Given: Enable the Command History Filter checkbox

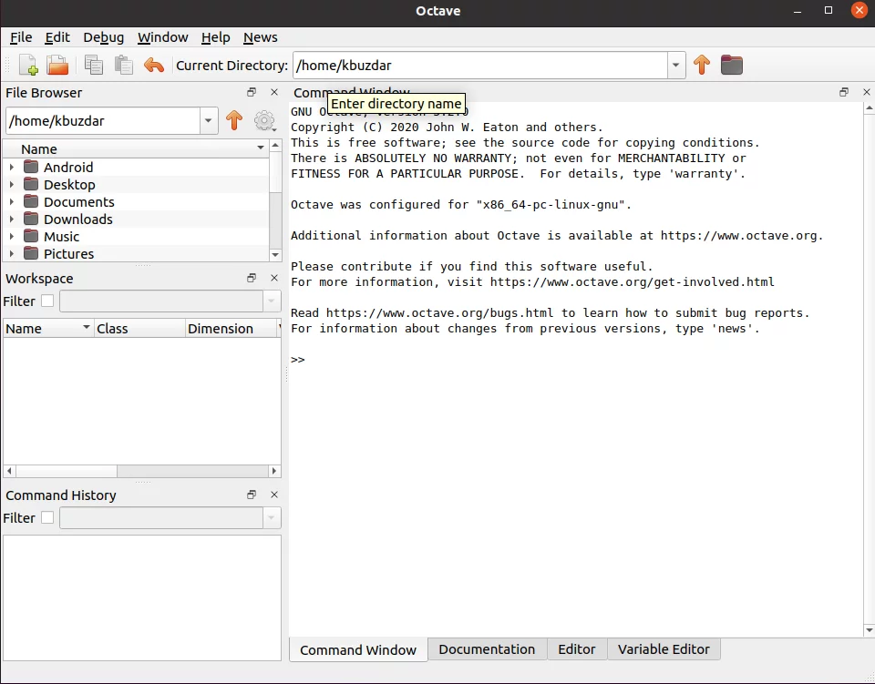Looking at the screenshot, I should pos(47,518).
